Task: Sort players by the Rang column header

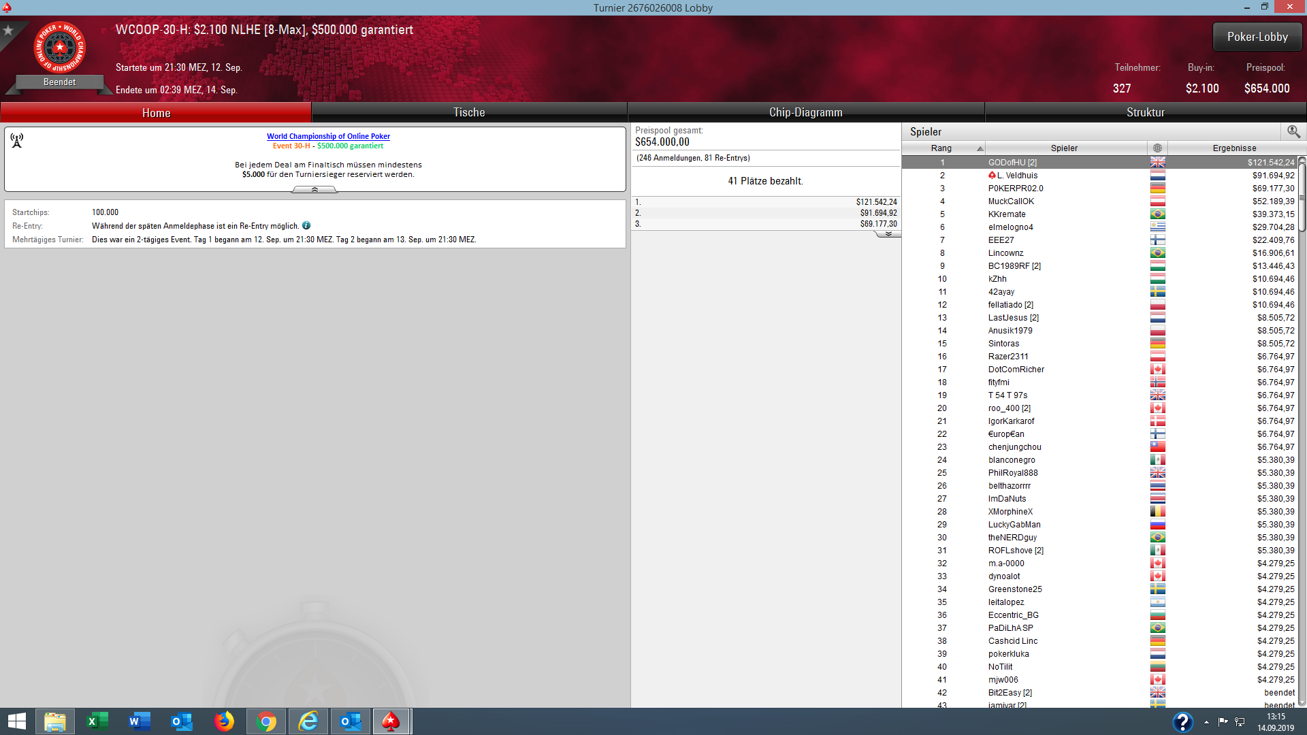Action: click(x=943, y=148)
